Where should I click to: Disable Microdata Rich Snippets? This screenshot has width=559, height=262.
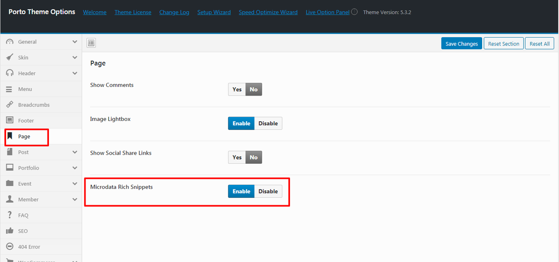click(268, 191)
